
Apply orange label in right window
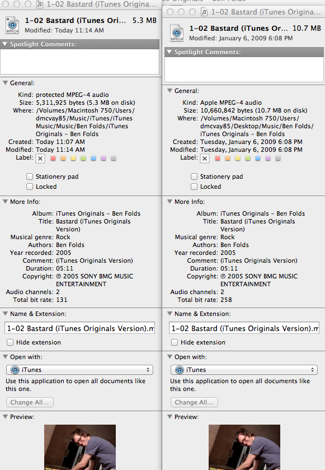pos(228,159)
